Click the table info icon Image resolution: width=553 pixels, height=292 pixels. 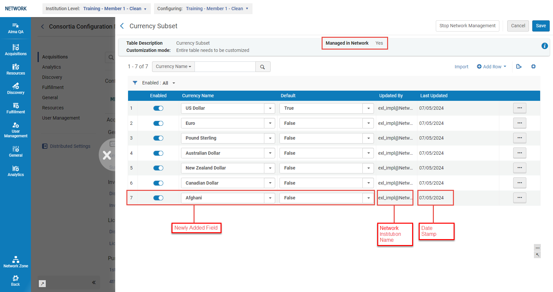point(544,46)
